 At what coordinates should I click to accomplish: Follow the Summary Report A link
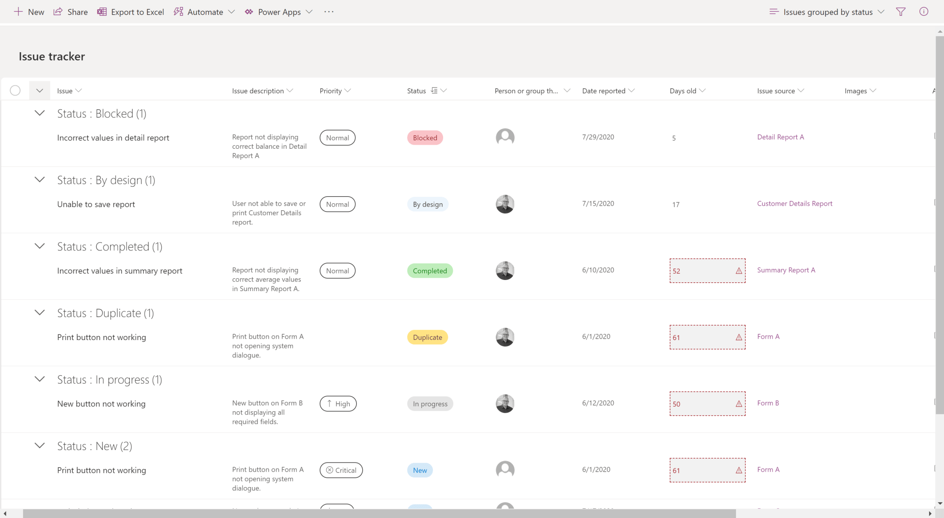tap(786, 270)
